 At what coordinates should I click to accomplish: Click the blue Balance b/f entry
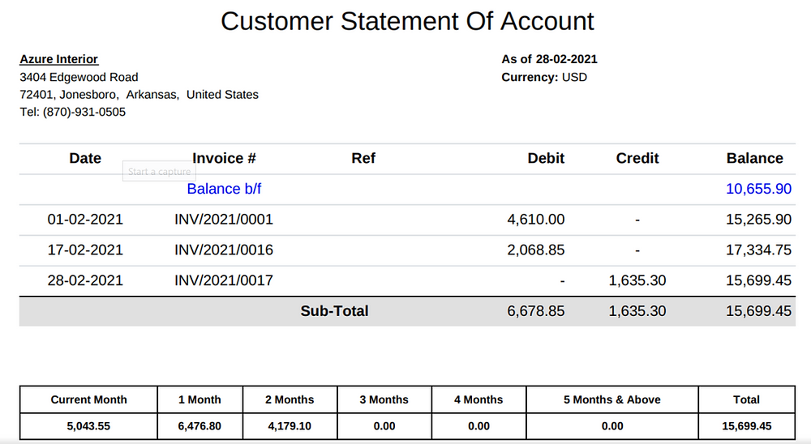pos(224,189)
